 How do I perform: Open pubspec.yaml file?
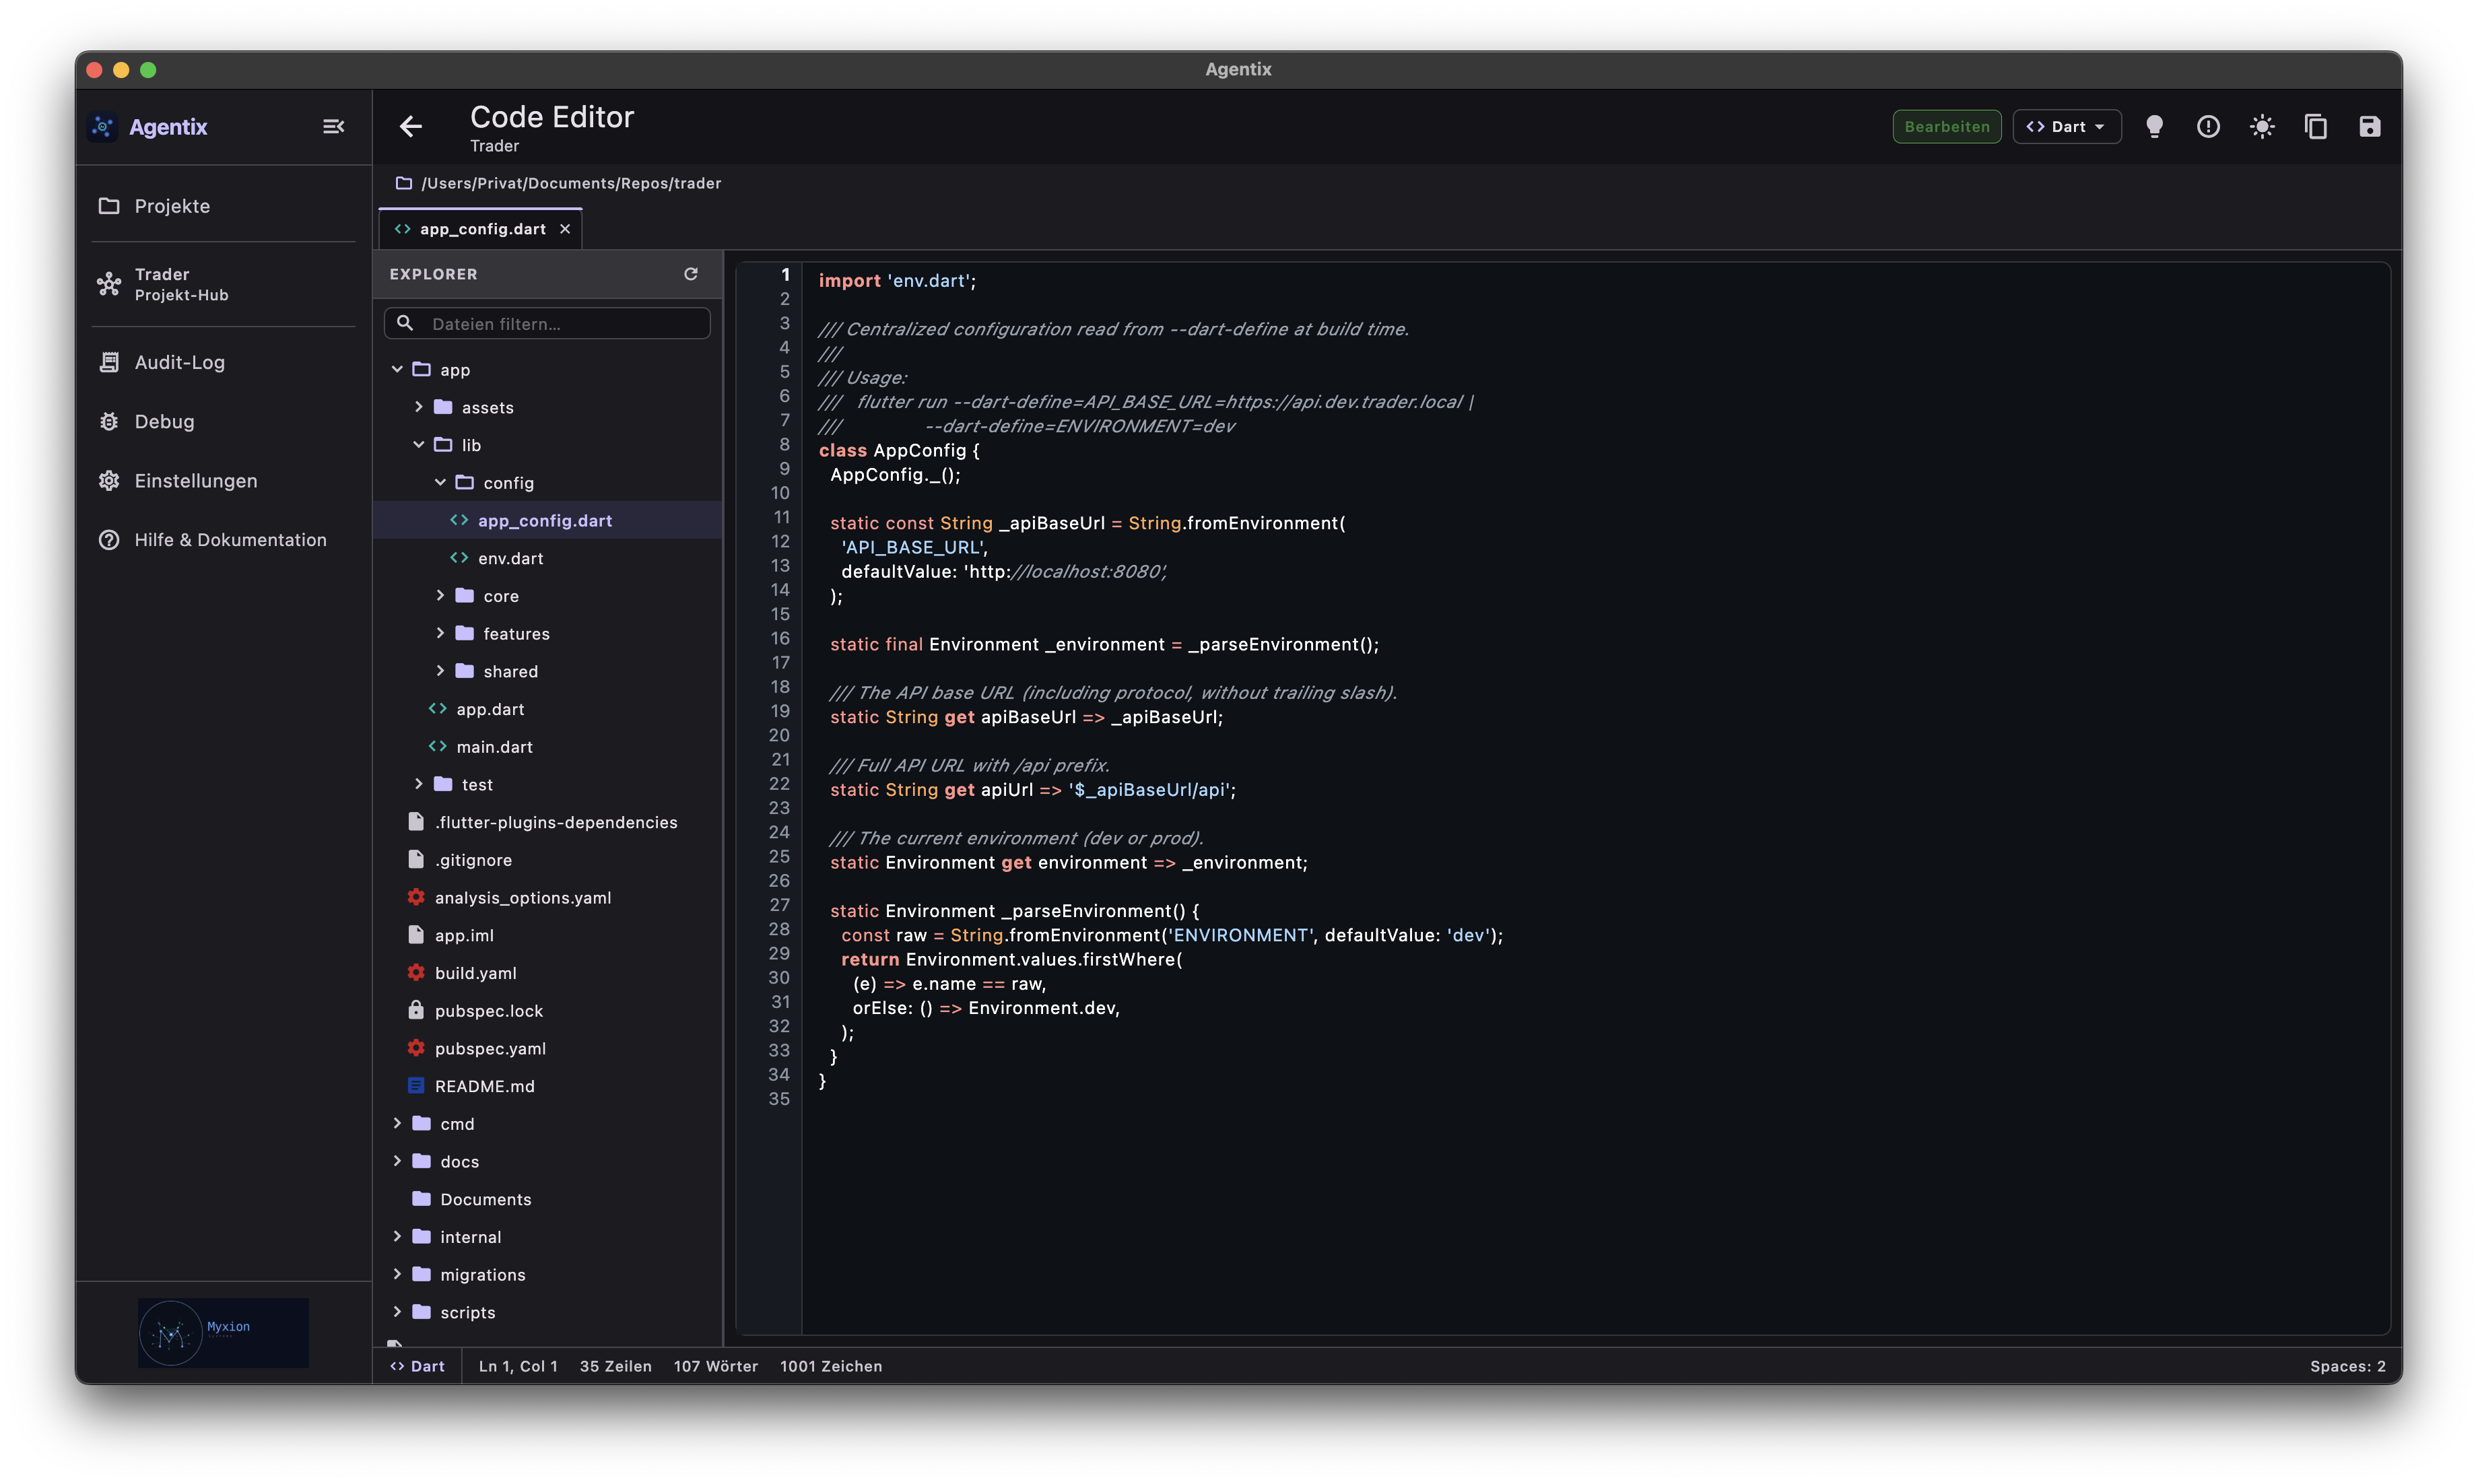[547, 1049]
